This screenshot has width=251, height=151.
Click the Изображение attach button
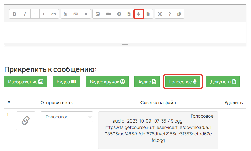(25, 82)
